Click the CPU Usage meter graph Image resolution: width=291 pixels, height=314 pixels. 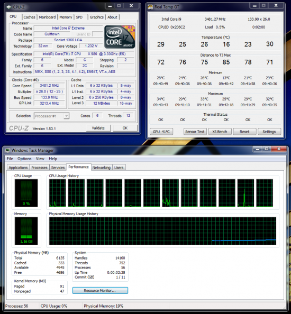pos(26,193)
